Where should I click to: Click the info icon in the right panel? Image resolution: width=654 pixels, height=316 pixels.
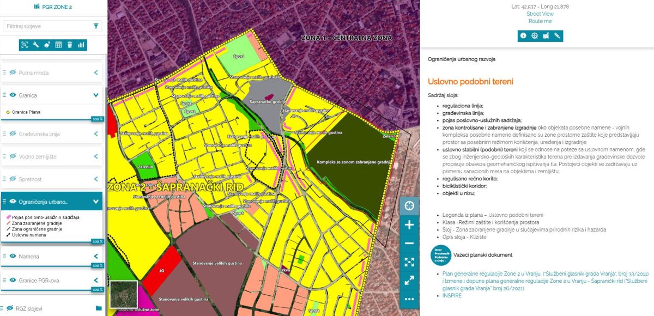523,35
